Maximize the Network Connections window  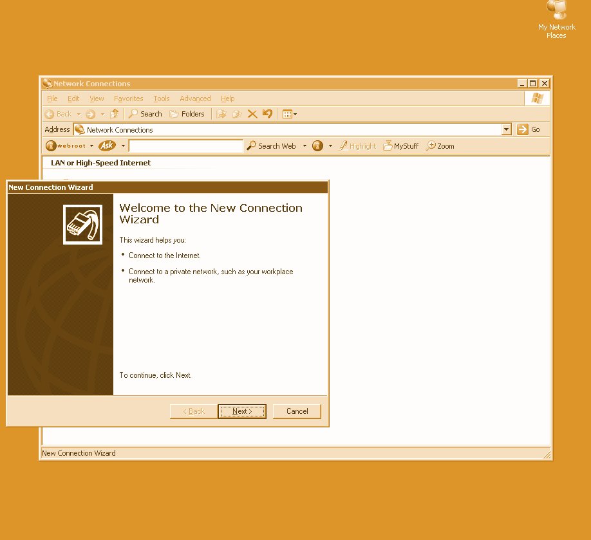[533, 83]
